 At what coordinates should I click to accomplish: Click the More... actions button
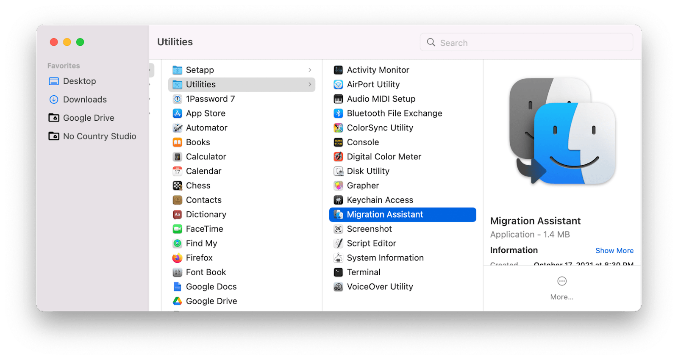point(562,288)
